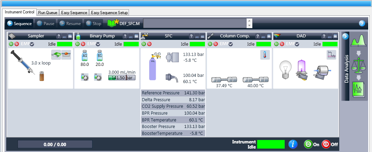This screenshot has height=152, width=372.
Task: Open the DEF_SFC.M method button
Action: tap(124, 24)
